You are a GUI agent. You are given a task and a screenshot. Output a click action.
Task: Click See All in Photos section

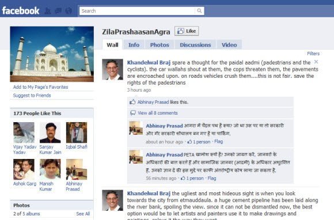coord(83,214)
